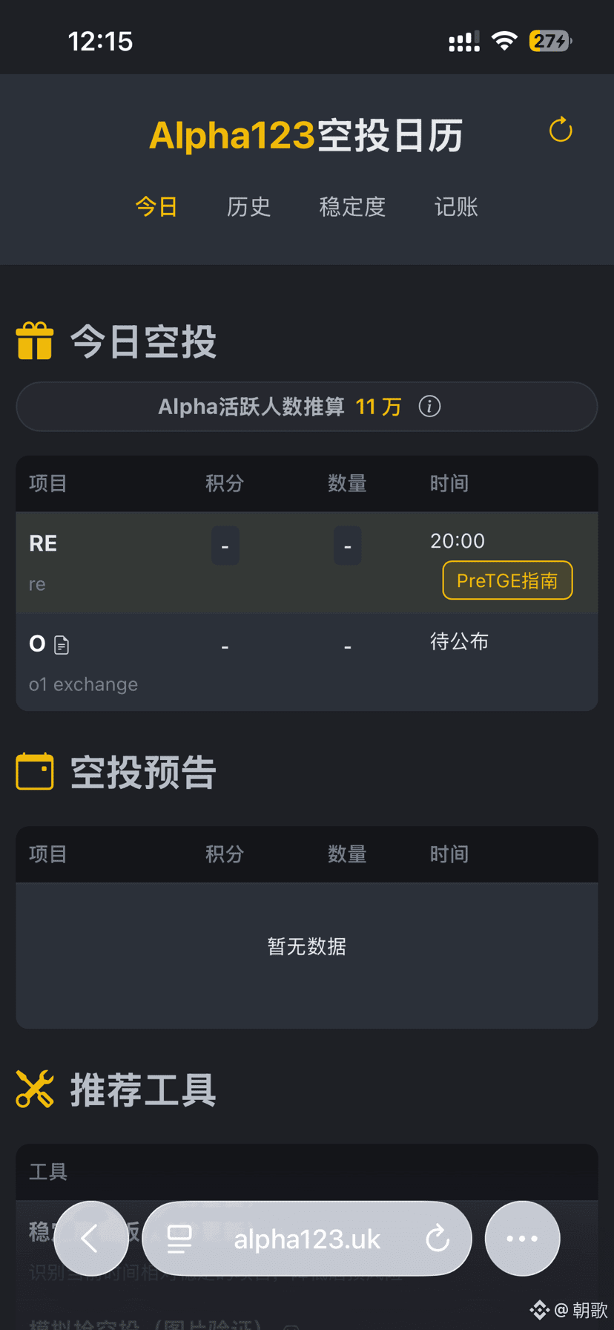
Task: Tap the tools icon beside 推荐工具
Action: pos(35,1089)
